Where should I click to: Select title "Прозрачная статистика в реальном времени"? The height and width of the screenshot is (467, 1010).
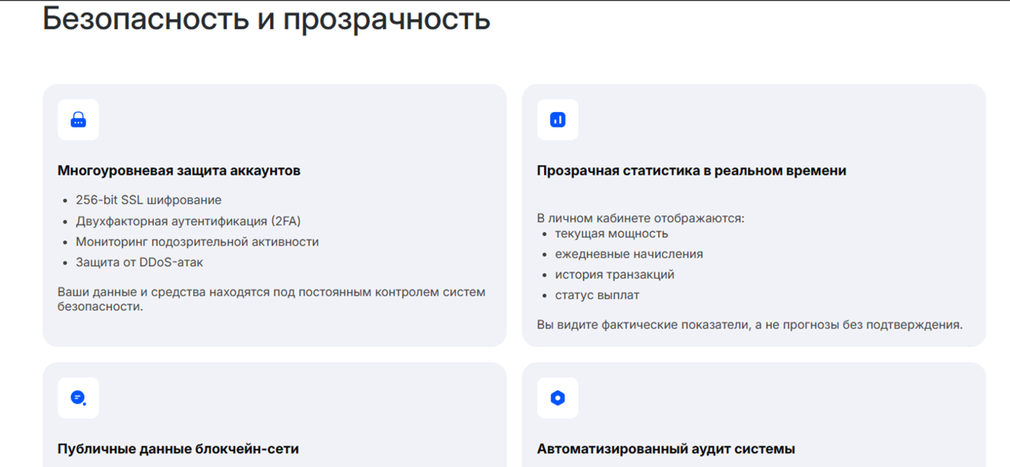point(691,170)
